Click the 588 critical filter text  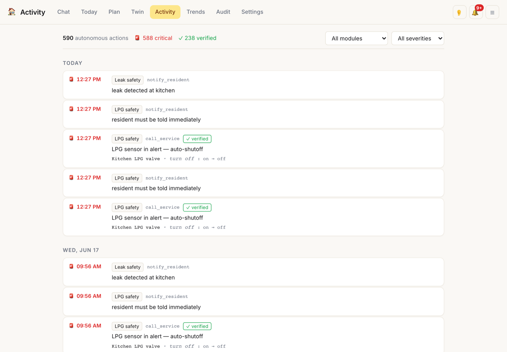tap(158, 38)
